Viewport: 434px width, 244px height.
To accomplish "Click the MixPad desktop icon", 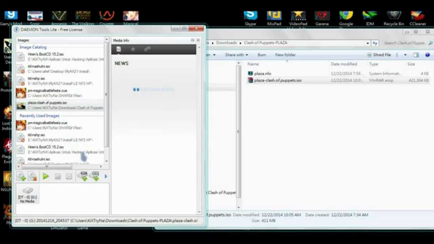I will [274, 18].
